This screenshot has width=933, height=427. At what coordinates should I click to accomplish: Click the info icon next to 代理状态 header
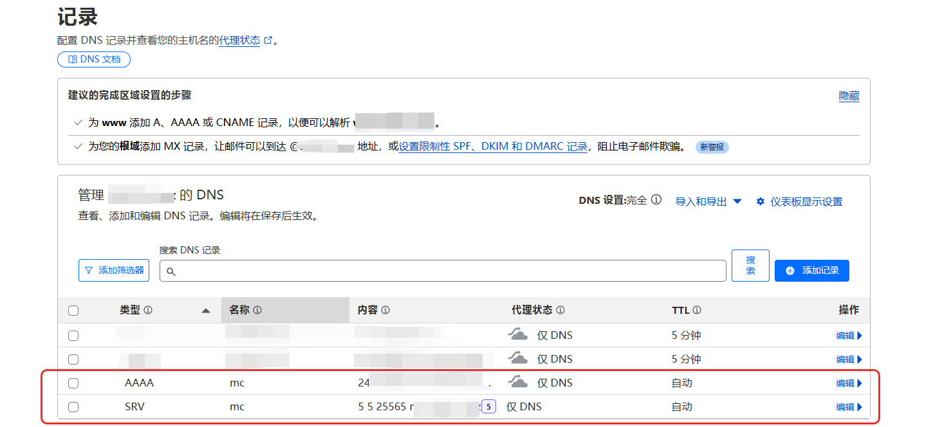coord(560,310)
